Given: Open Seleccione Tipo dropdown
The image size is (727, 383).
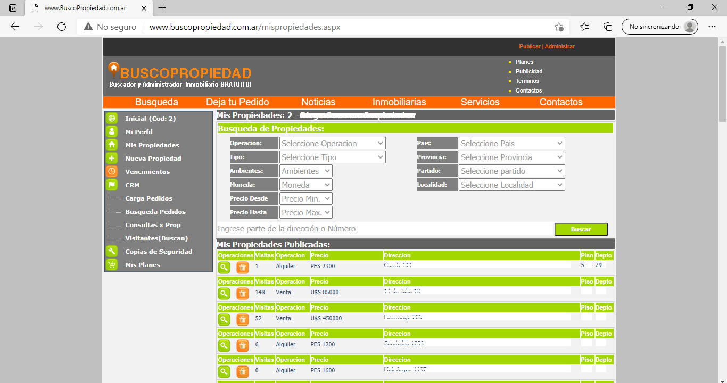Looking at the screenshot, I should click(333, 157).
